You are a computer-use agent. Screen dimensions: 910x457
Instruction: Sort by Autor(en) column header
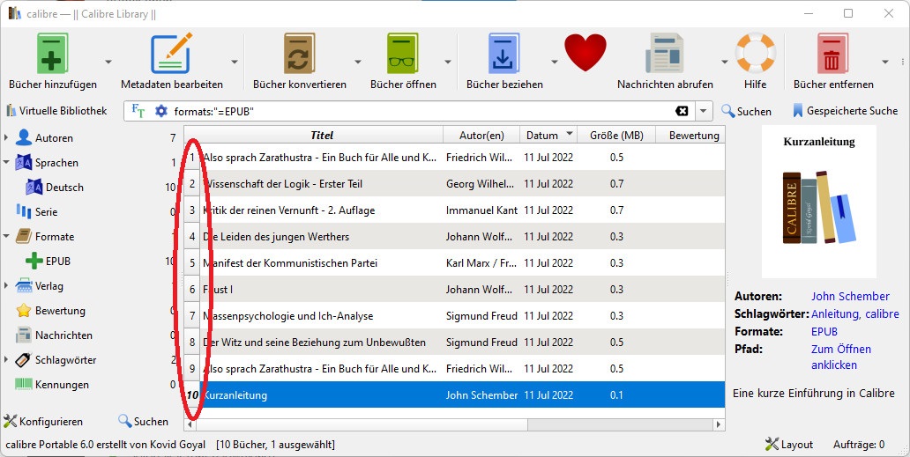pos(481,135)
